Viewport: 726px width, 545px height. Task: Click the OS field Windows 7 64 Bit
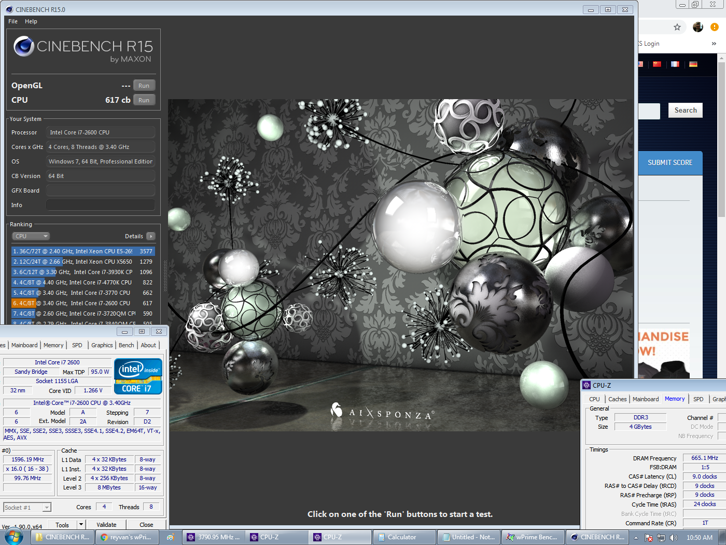(x=101, y=161)
